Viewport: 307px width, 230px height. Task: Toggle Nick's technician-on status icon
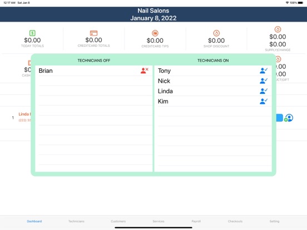[x=264, y=81]
